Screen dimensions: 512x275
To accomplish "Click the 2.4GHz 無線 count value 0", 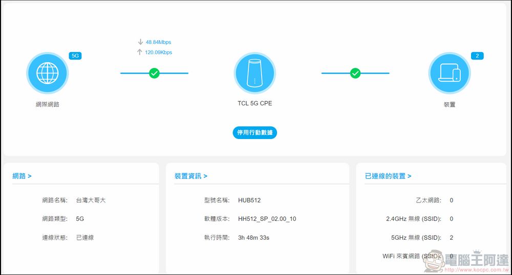I will [451, 219].
